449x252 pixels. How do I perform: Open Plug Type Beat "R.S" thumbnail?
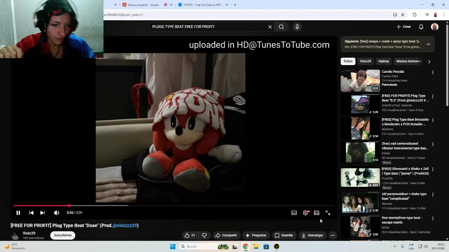(360, 104)
